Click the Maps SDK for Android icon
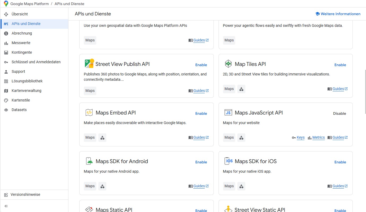This screenshot has height=212, width=366. click(89, 161)
